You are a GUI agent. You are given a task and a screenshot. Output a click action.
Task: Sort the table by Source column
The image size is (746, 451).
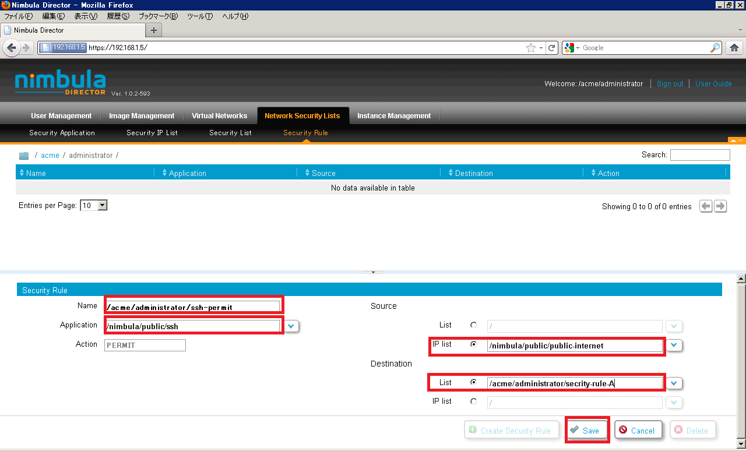coord(320,173)
